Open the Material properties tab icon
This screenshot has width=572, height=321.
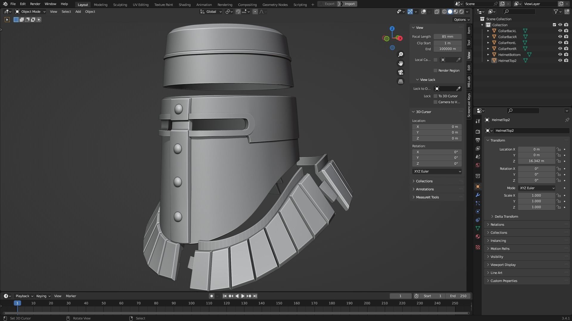coord(478,237)
